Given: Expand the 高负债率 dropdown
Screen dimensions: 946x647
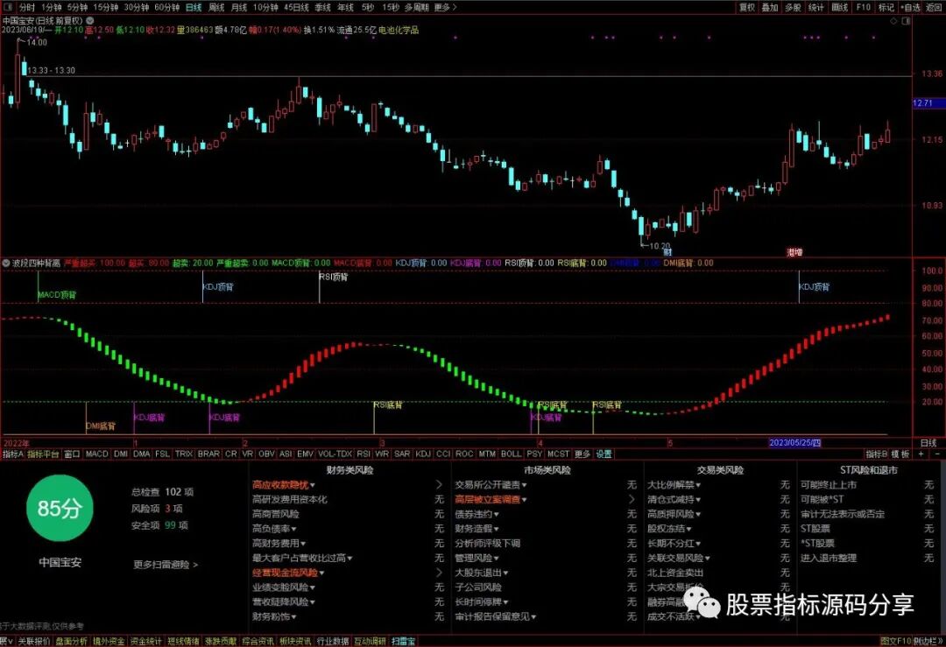Looking at the screenshot, I should coord(293,530).
